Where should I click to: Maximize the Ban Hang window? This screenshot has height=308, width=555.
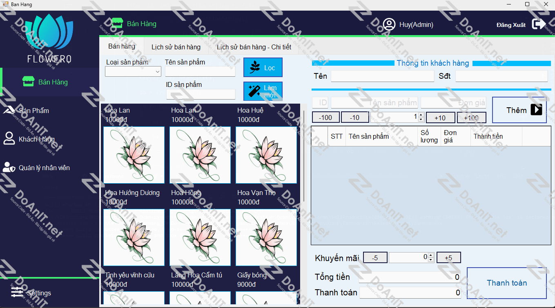[527, 4]
